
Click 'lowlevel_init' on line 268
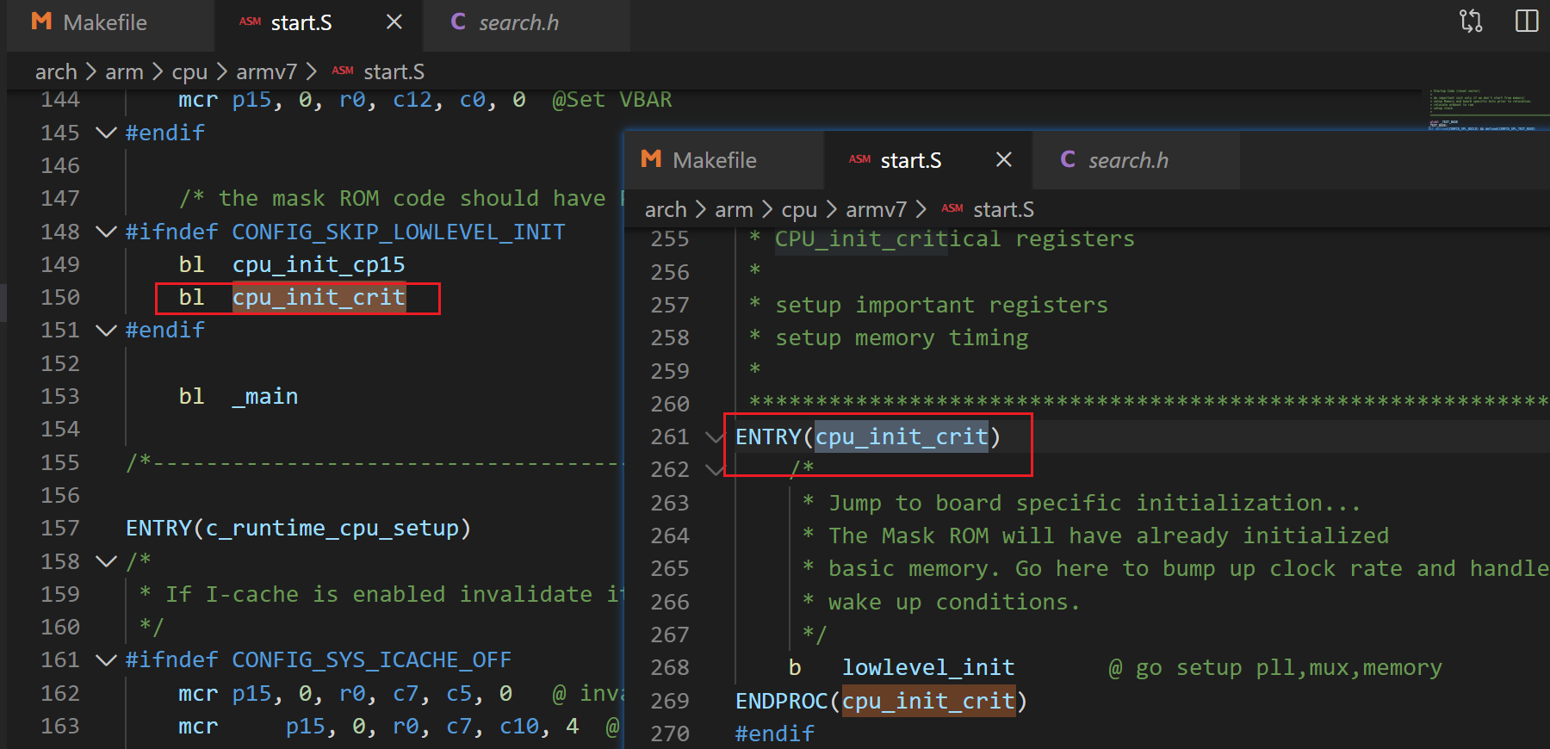coord(928,668)
